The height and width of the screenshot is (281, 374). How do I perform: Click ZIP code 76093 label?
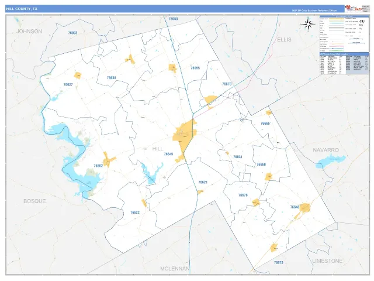tap(72, 33)
